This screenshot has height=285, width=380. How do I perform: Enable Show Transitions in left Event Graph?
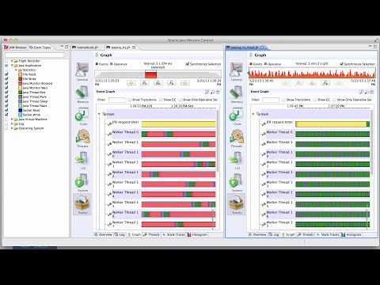pos(129,100)
